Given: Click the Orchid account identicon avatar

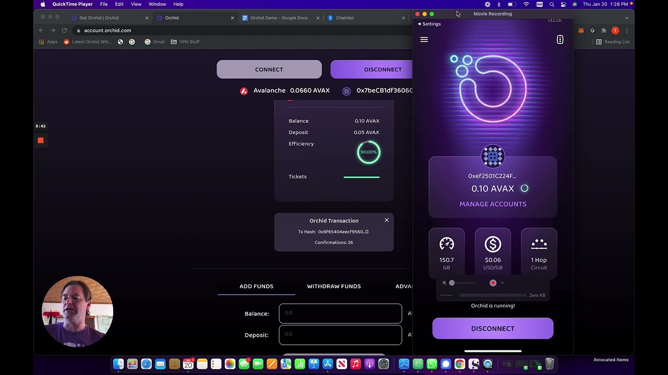Looking at the screenshot, I should pyautogui.click(x=493, y=156).
